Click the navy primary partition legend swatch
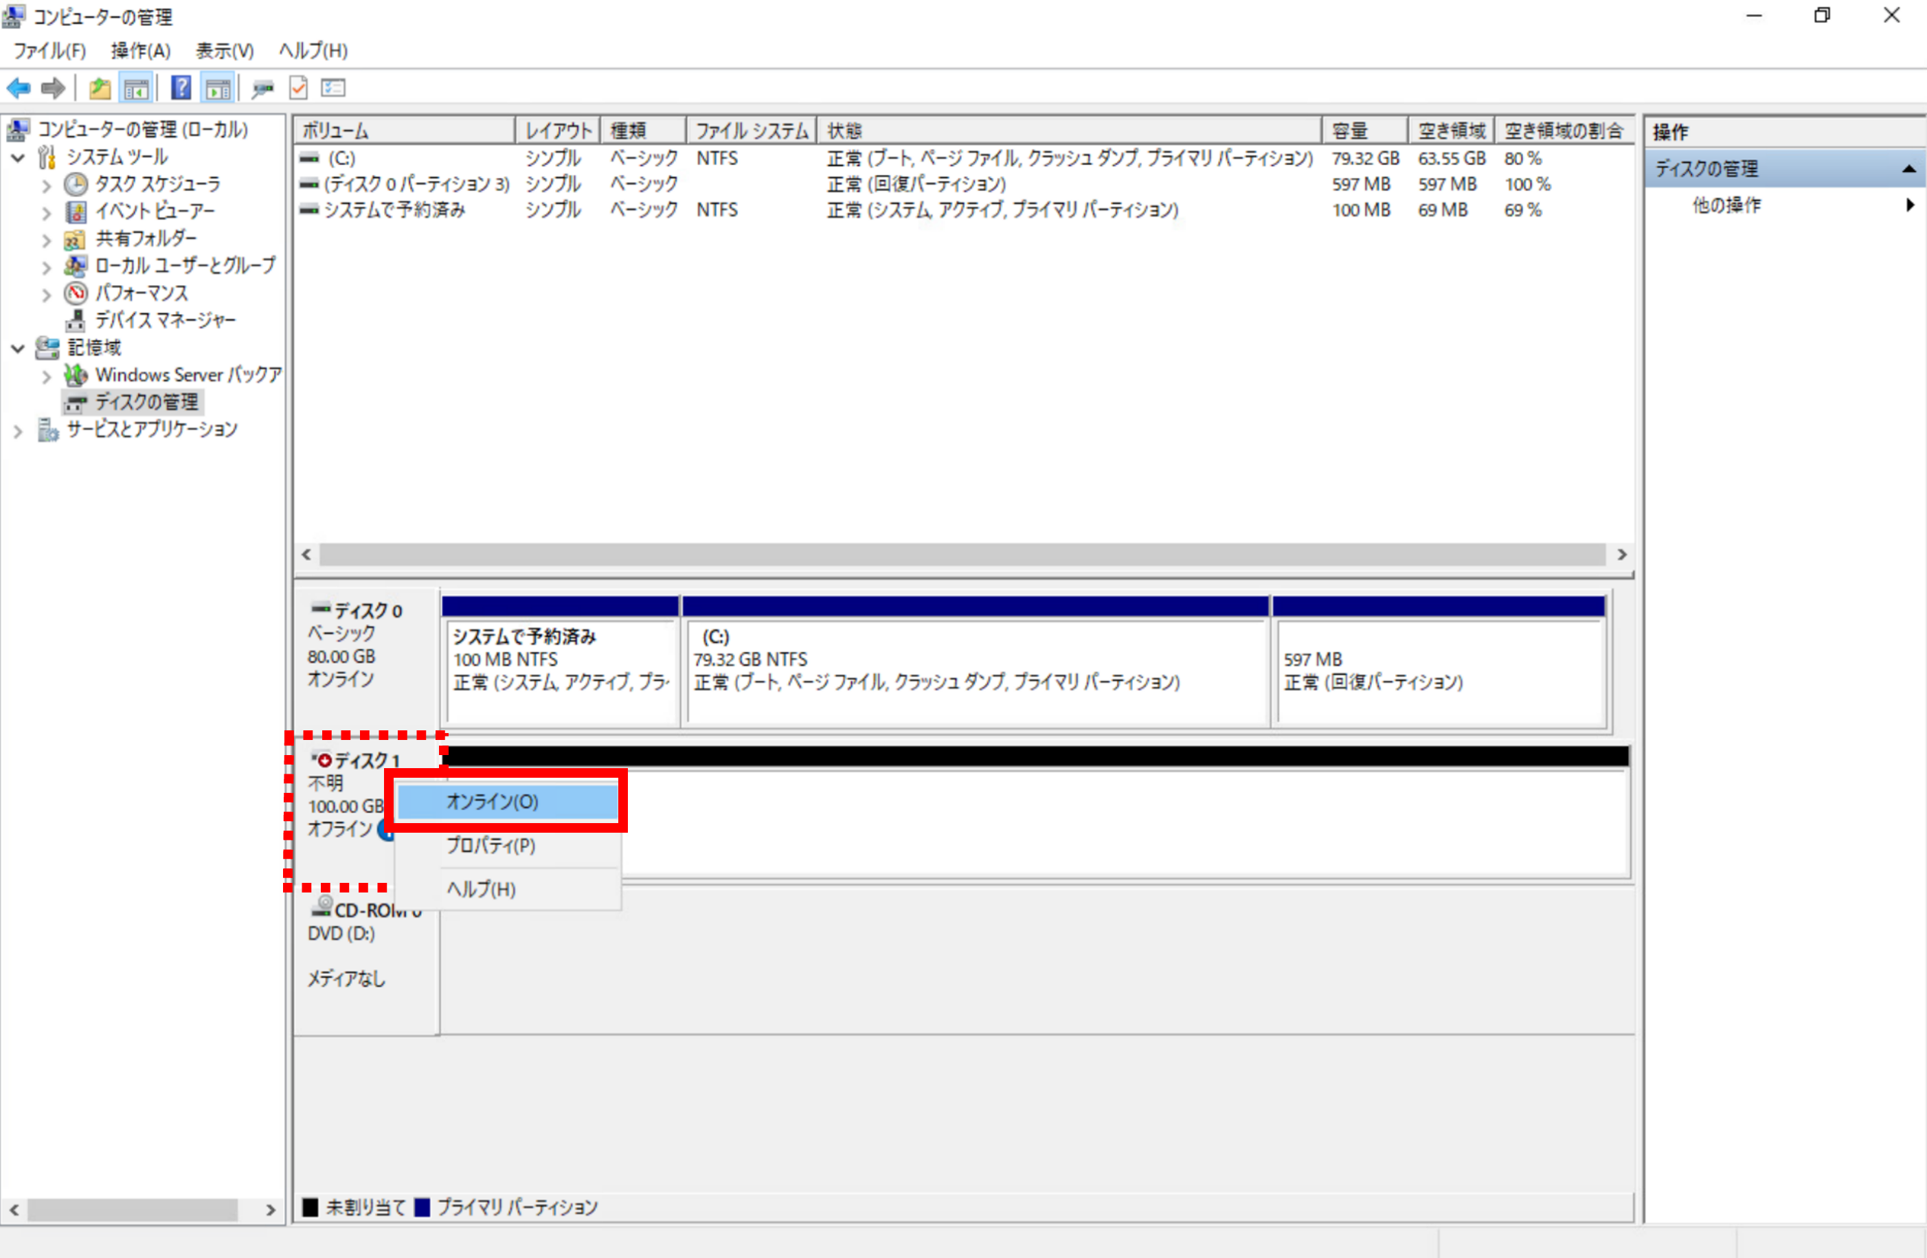This screenshot has width=1927, height=1258. coord(422,1207)
